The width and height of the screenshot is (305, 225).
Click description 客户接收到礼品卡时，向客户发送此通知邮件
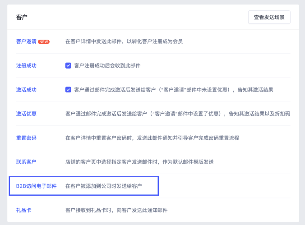click(x=116, y=210)
